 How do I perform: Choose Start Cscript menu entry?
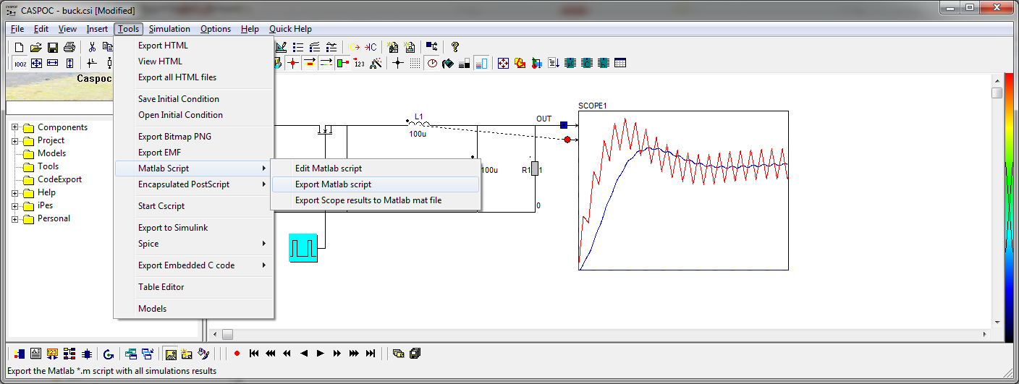(x=193, y=206)
